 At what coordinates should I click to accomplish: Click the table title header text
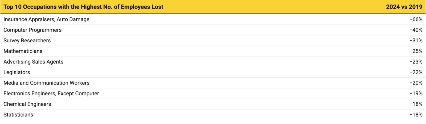83,7
